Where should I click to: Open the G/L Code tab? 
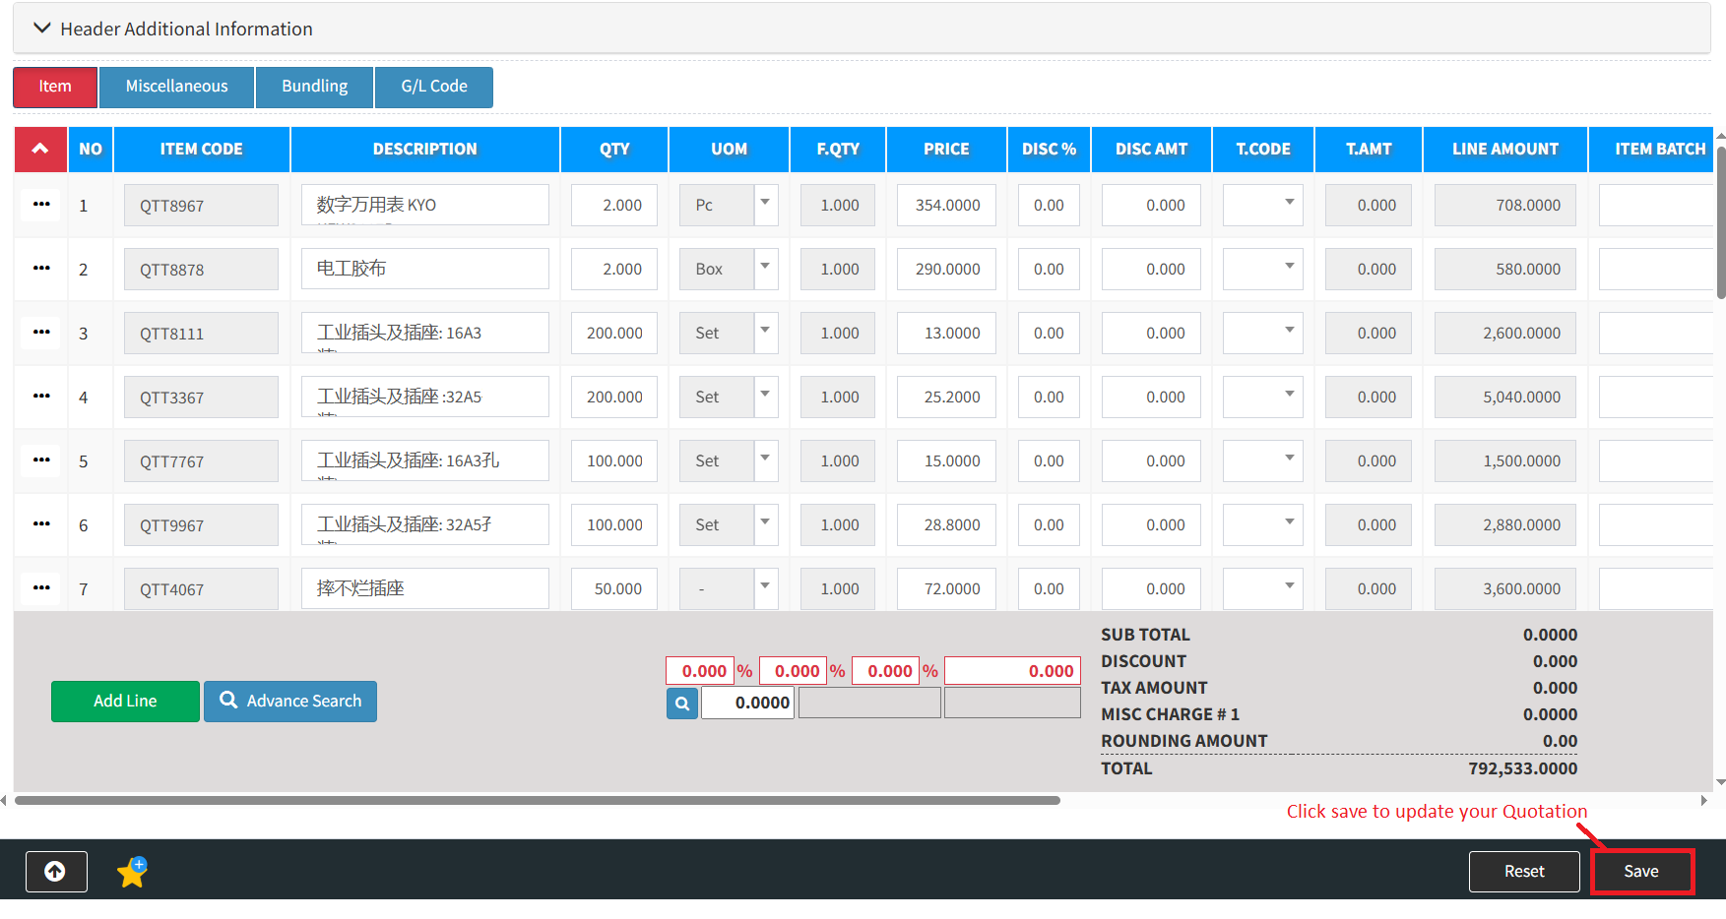pyautogui.click(x=433, y=87)
